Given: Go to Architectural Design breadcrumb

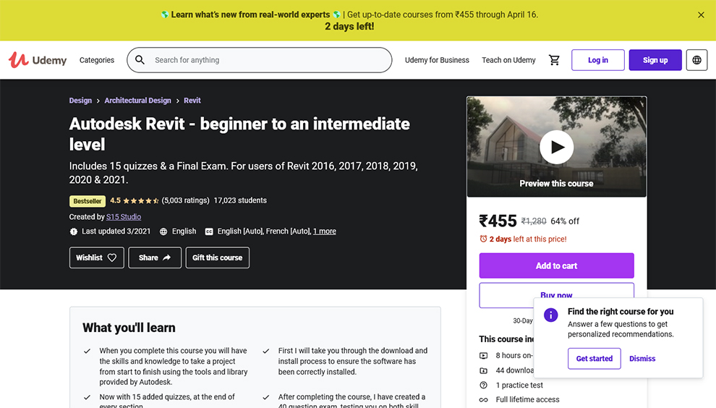Looking at the screenshot, I should pos(138,101).
